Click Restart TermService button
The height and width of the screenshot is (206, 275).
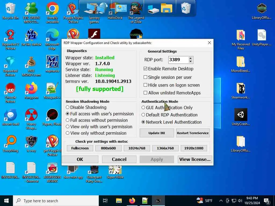(x=193, y=133)
